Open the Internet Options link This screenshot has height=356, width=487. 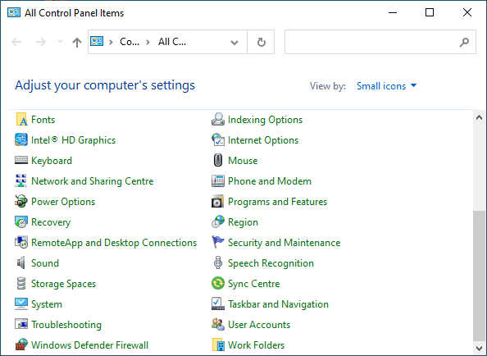(263, 140)
